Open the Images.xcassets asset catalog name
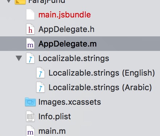The height and width of the screenshot is (136, 160). [x=70, y=102]
